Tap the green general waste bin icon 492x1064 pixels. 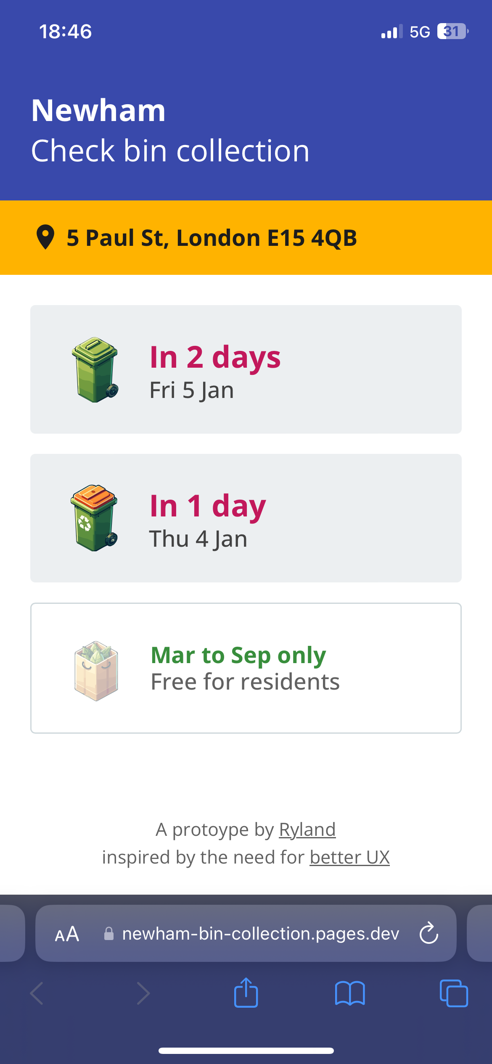[95, 370]
